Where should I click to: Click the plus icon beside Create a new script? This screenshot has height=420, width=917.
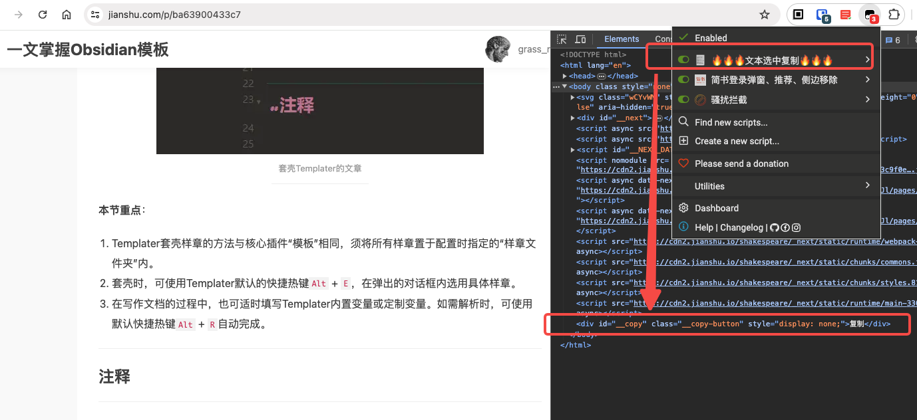point(683,141)
